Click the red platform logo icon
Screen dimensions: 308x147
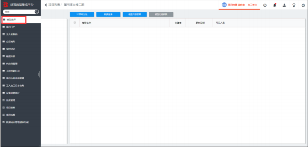point(6,5)
